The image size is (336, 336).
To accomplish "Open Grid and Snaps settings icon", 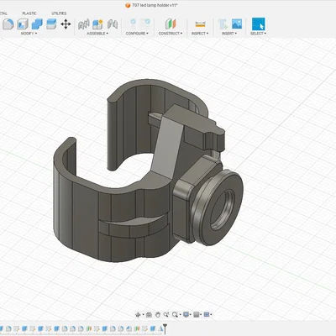I will [x=197, y=315].
